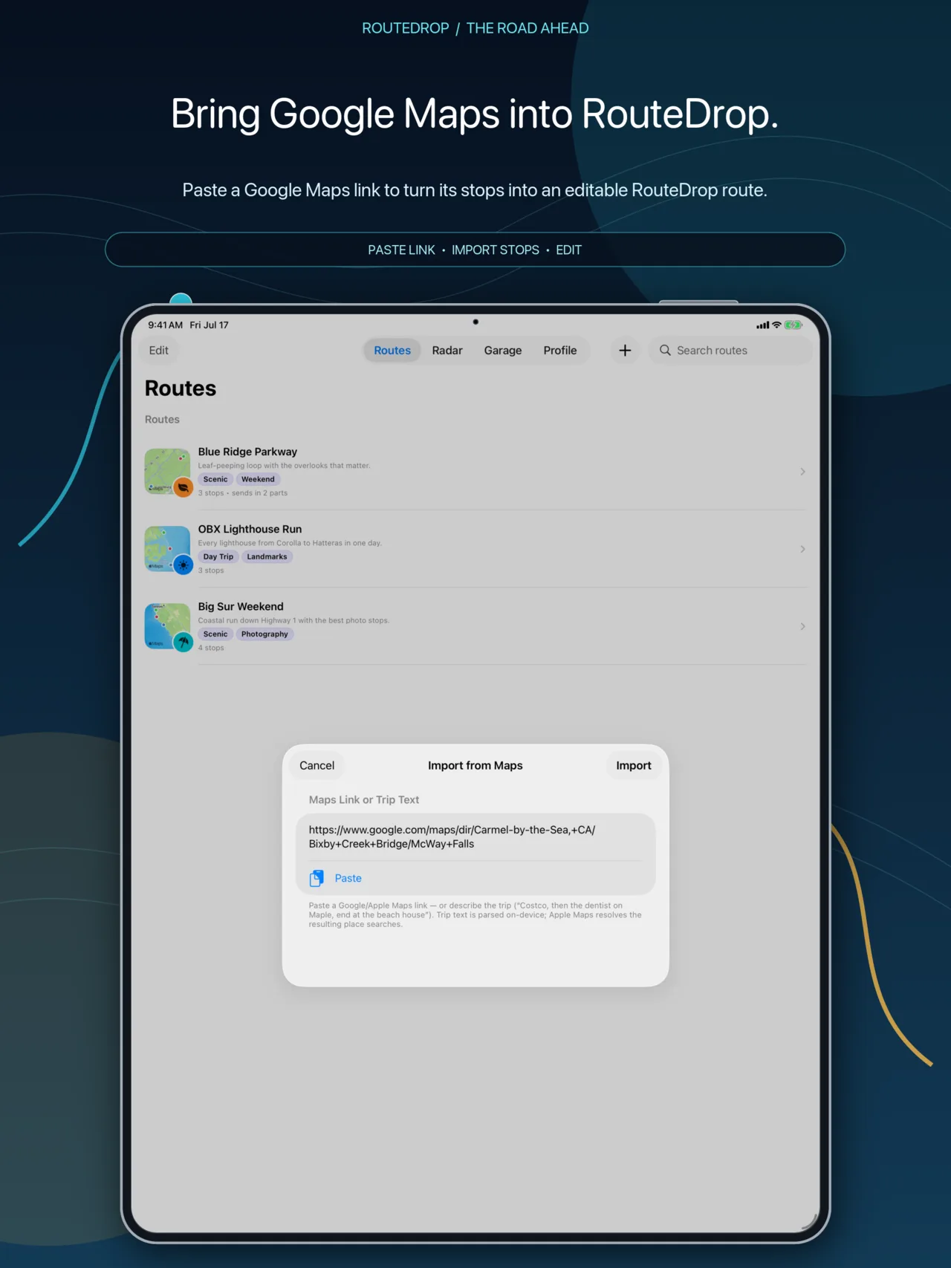Expand Big Sur Weekend row chevron

pyautogui.click(x=802, y=626)
